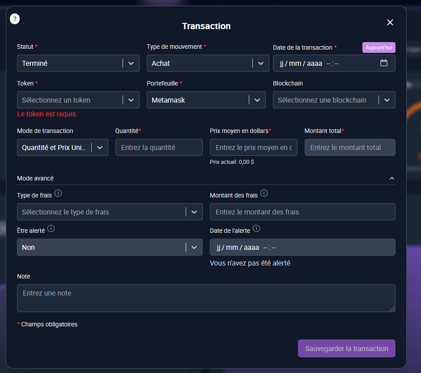421x373 pixels.
Task: Open the calendar picker for transaction date
Action: 383,63
